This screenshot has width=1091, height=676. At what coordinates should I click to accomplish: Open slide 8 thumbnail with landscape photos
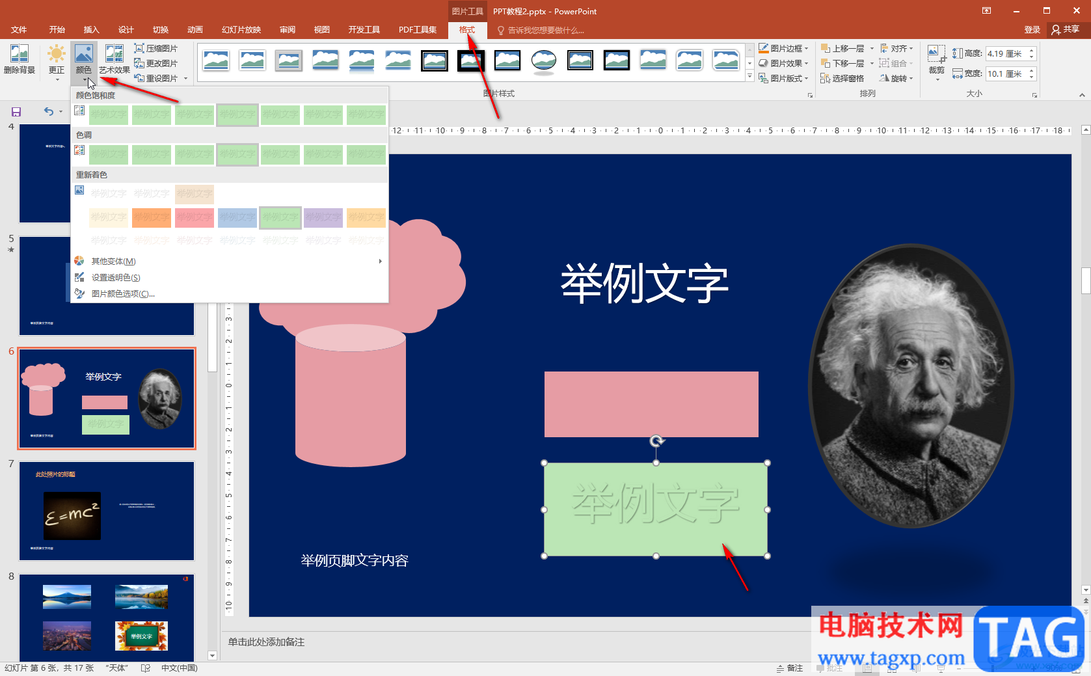click(107, 618)
